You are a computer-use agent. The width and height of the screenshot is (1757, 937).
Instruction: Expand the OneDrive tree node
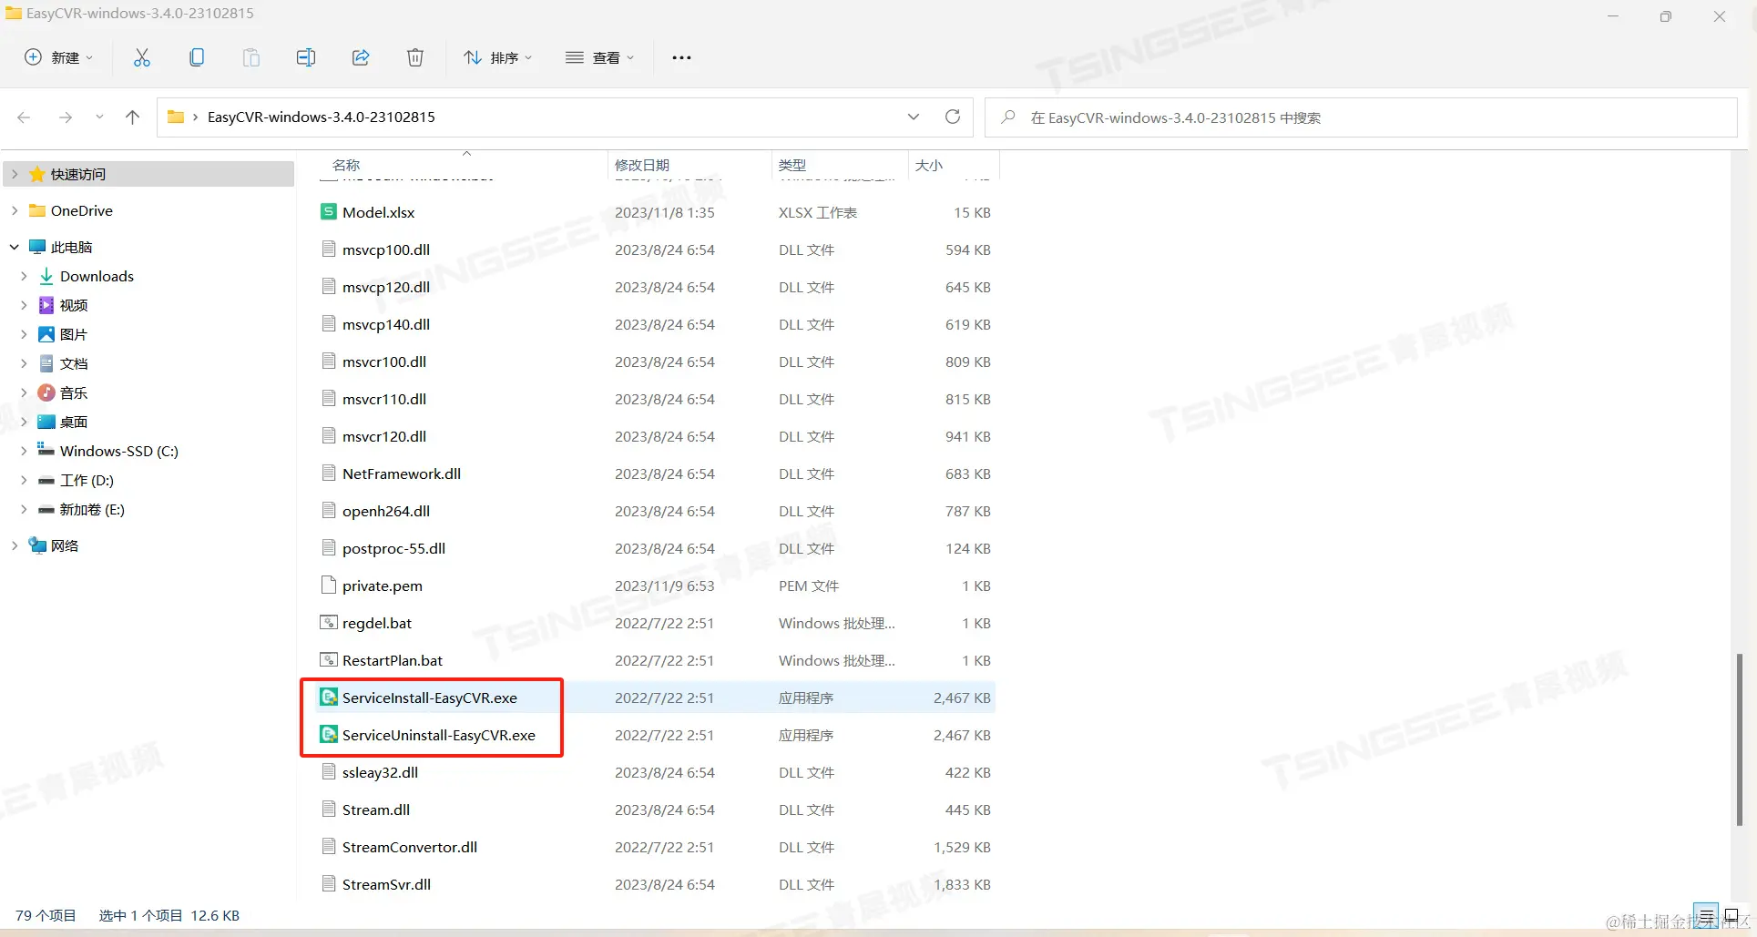click(15, 210)
